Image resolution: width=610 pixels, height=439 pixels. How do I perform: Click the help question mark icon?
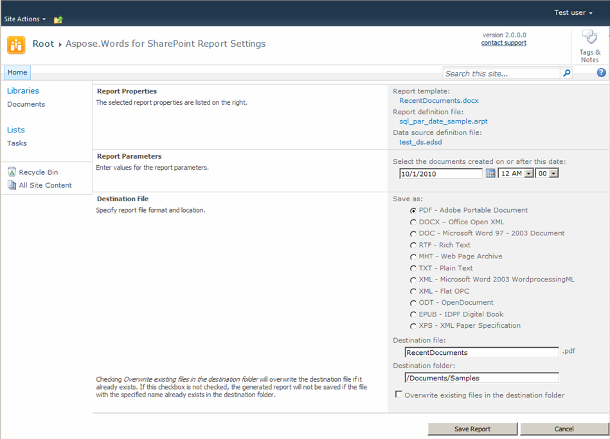tap(601, 73)
